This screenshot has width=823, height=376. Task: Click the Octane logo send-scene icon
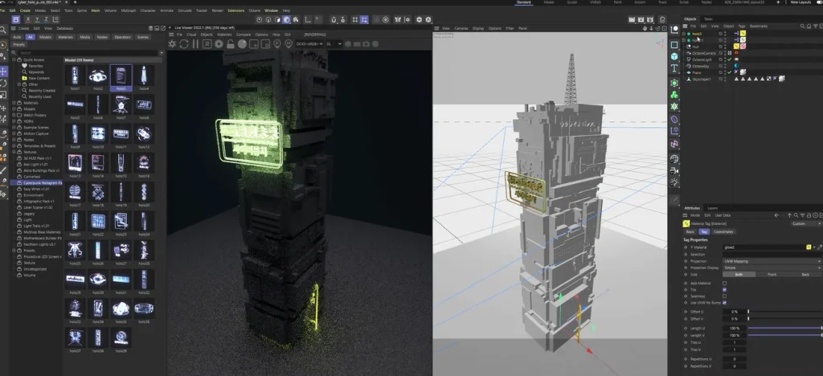tap(172, 44)
